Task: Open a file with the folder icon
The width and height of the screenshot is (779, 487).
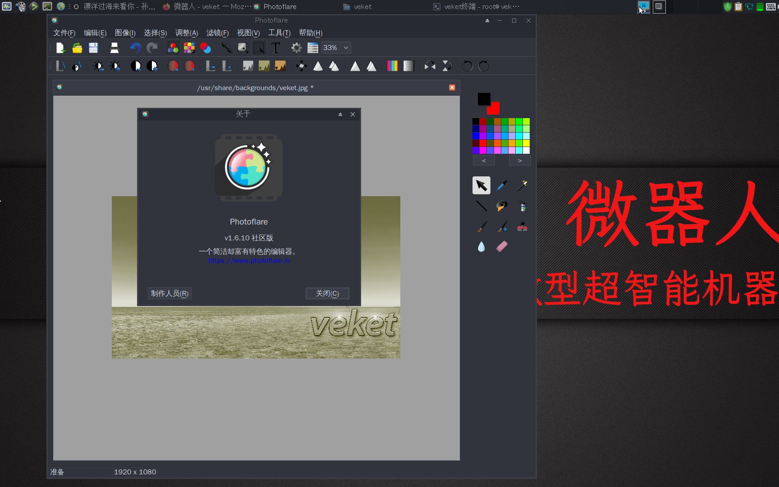Action: click(77, 48)
